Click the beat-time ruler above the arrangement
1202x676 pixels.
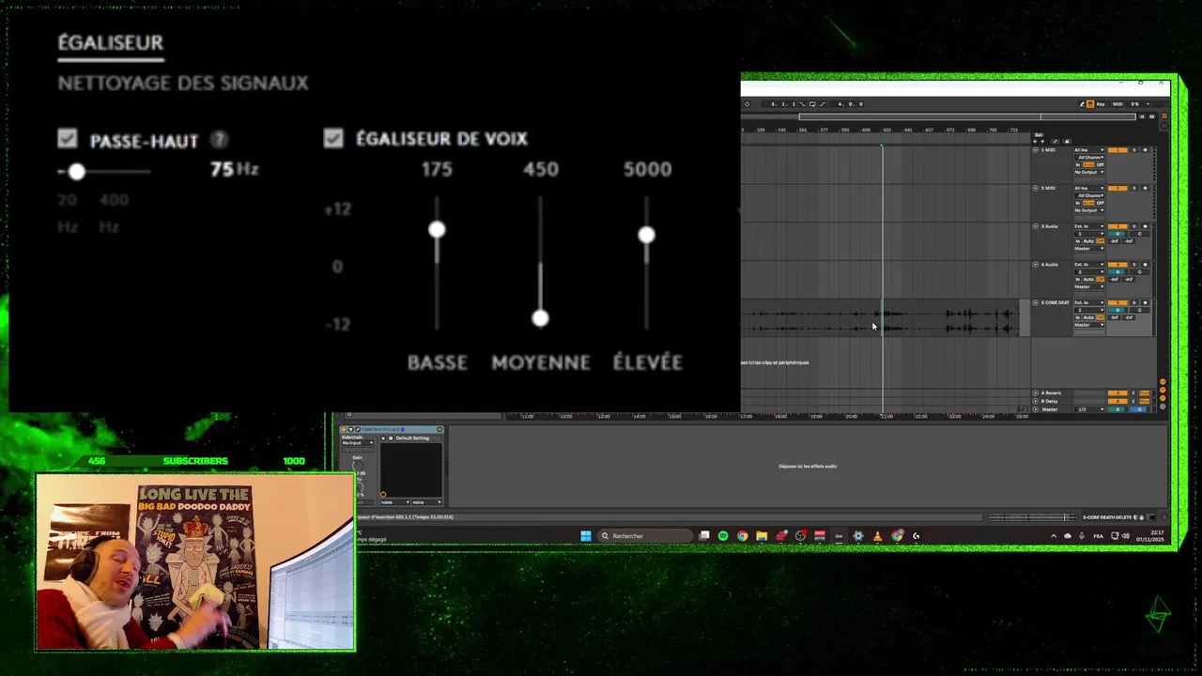[x=886, y=130]
